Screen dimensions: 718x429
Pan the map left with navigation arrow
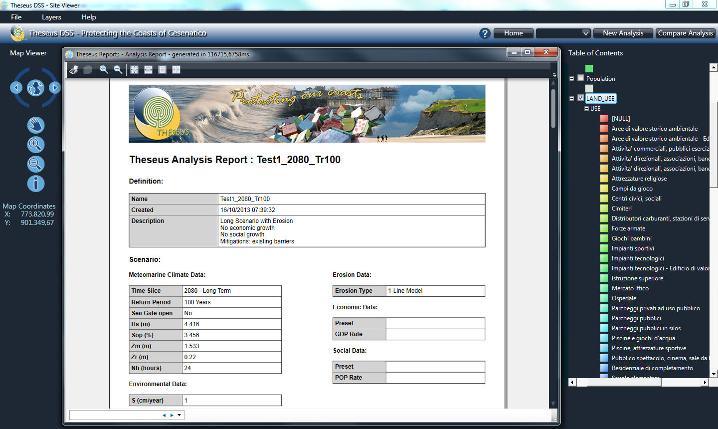(16, 88)
